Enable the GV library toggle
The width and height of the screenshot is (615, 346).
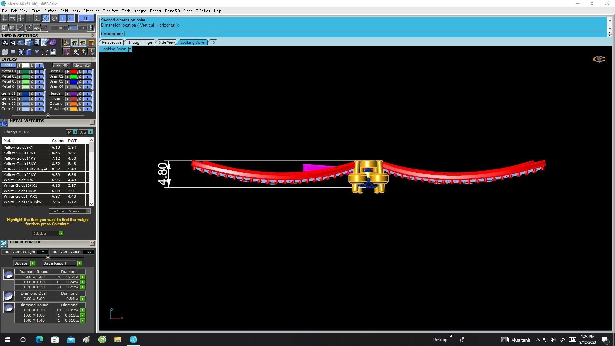[75, 132]
